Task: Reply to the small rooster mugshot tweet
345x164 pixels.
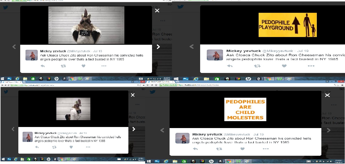Action: coord(37,147)
